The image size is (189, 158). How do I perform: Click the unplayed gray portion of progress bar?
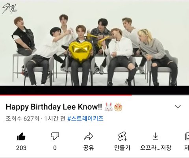(160, 95)
